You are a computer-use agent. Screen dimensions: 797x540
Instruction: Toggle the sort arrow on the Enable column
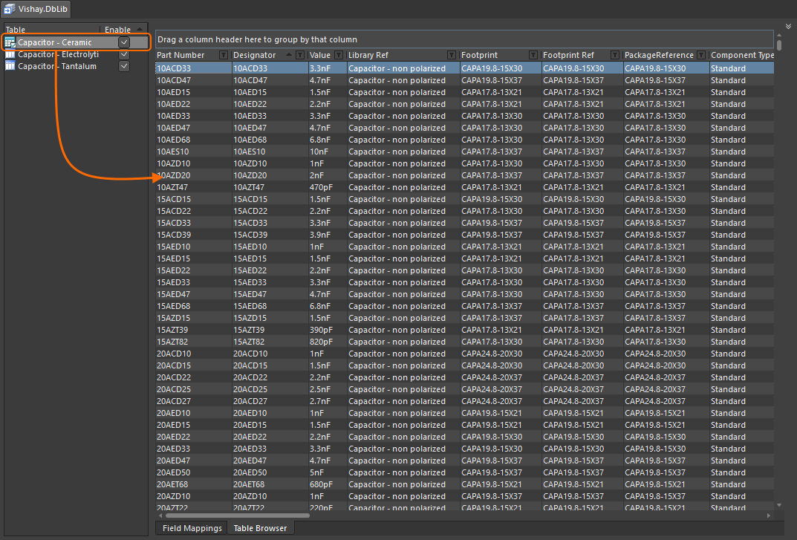[x=140, y=29]
